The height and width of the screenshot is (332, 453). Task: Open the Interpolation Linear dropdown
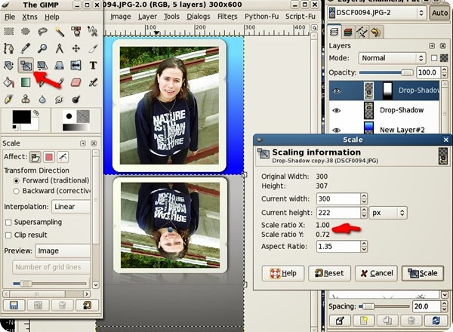tap(71, 207)
